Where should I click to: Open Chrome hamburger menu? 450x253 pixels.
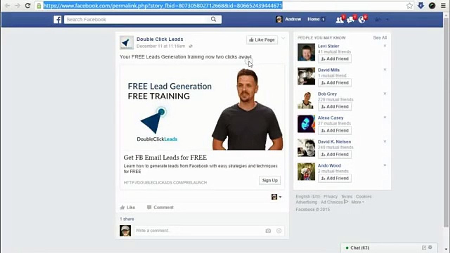coord(443,6)
